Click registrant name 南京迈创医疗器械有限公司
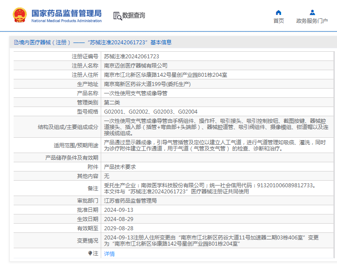Image resolution: width=337 pixels, height=264 pixels. point(136,65)
